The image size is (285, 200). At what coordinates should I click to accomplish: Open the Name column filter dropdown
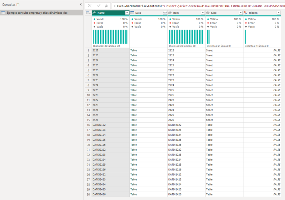pyautogui.click(x=127, y=13)
